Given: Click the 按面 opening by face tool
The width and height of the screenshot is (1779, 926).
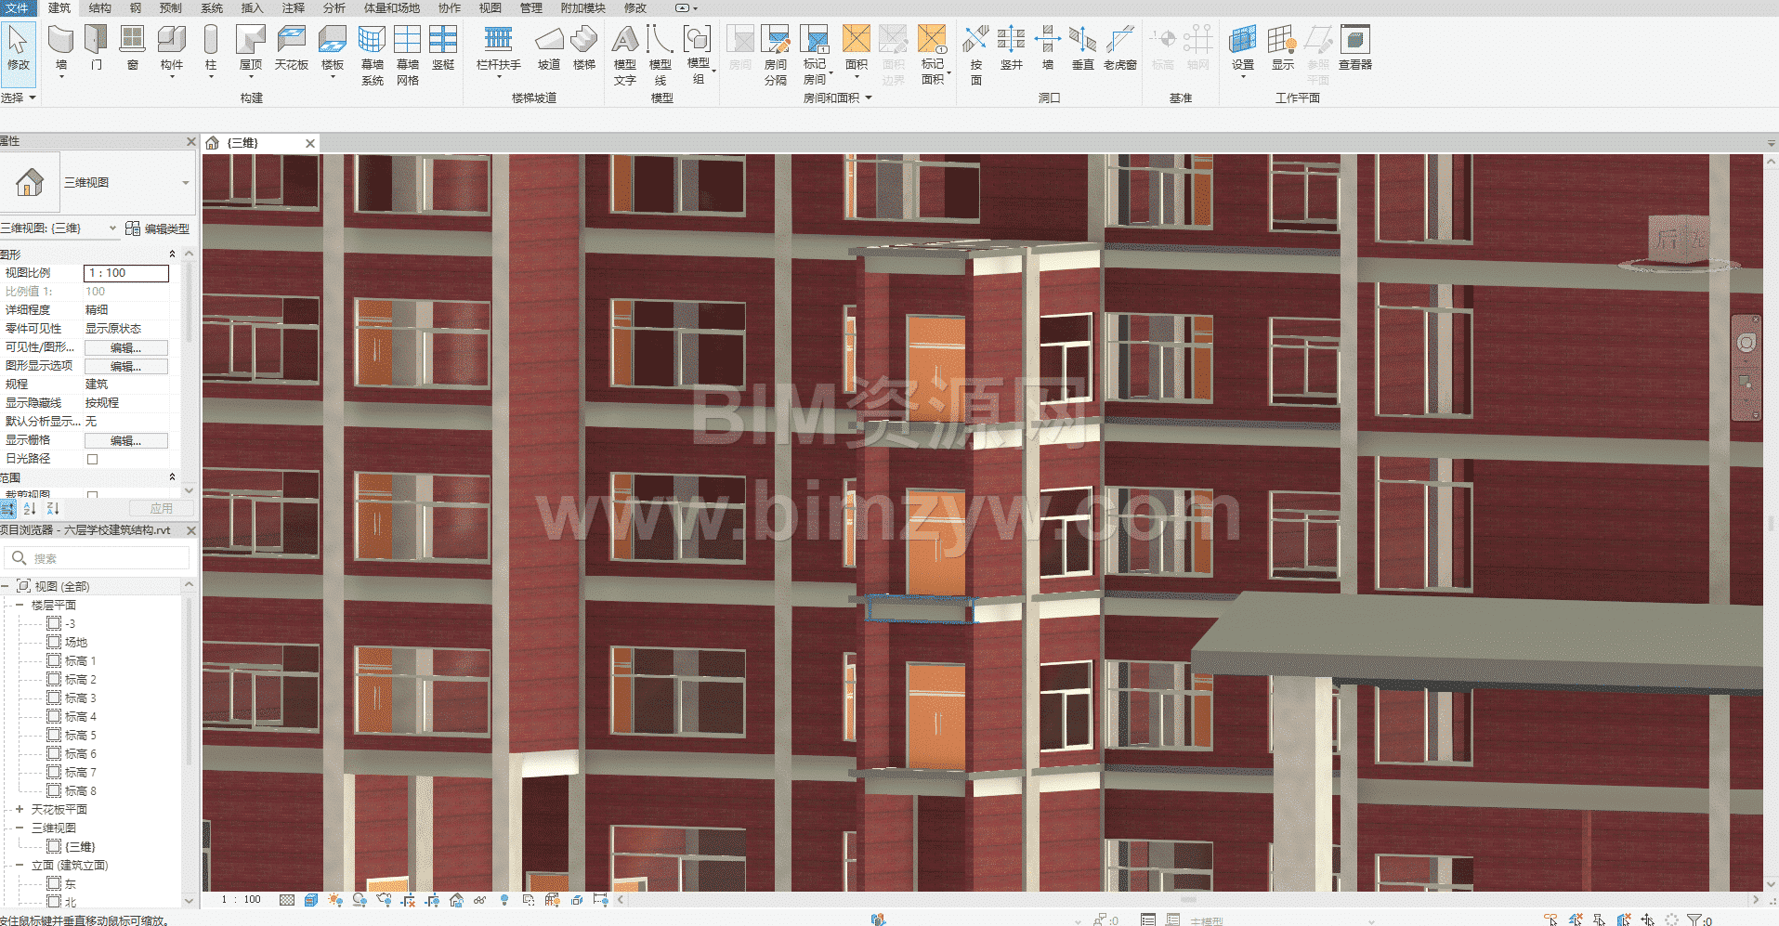Looking at the screenshot, I should point(975,55).
